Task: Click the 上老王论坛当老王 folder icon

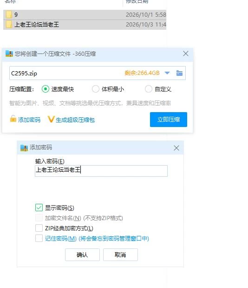Action: [x=9, y=25]
